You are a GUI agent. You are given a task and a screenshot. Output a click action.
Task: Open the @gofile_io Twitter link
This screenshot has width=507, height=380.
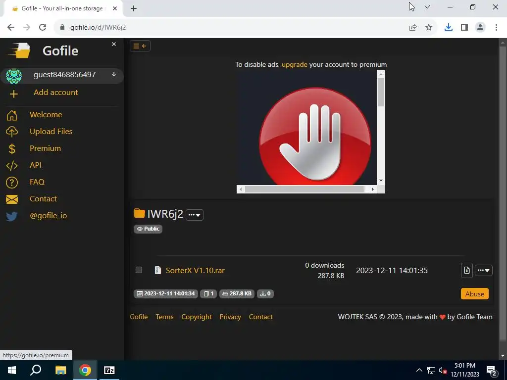pyautogui.click(x=48, y=216)
